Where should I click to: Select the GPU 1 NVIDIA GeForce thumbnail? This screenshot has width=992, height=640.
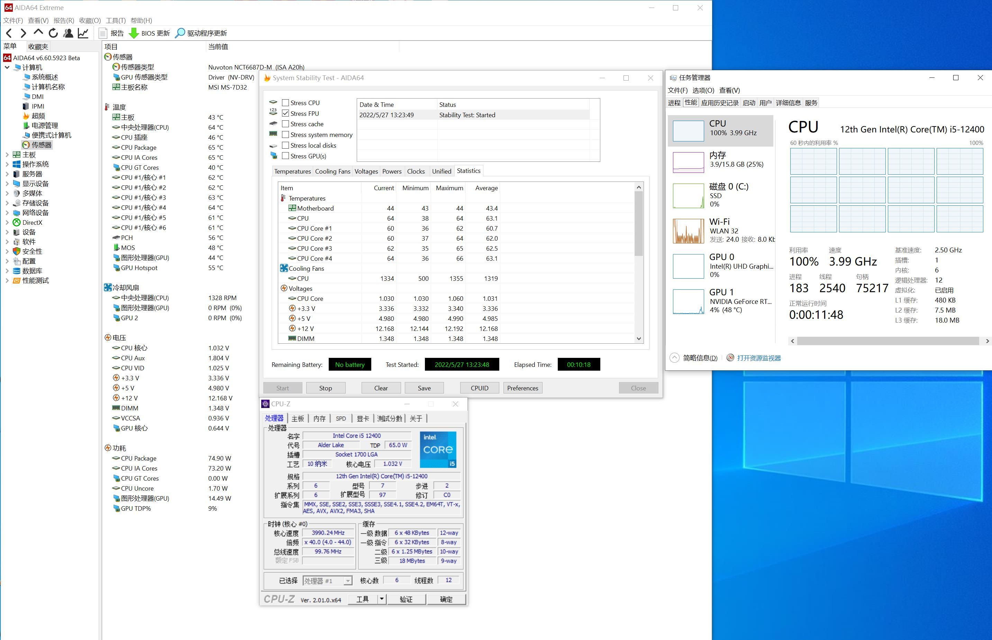click(688, 301)
